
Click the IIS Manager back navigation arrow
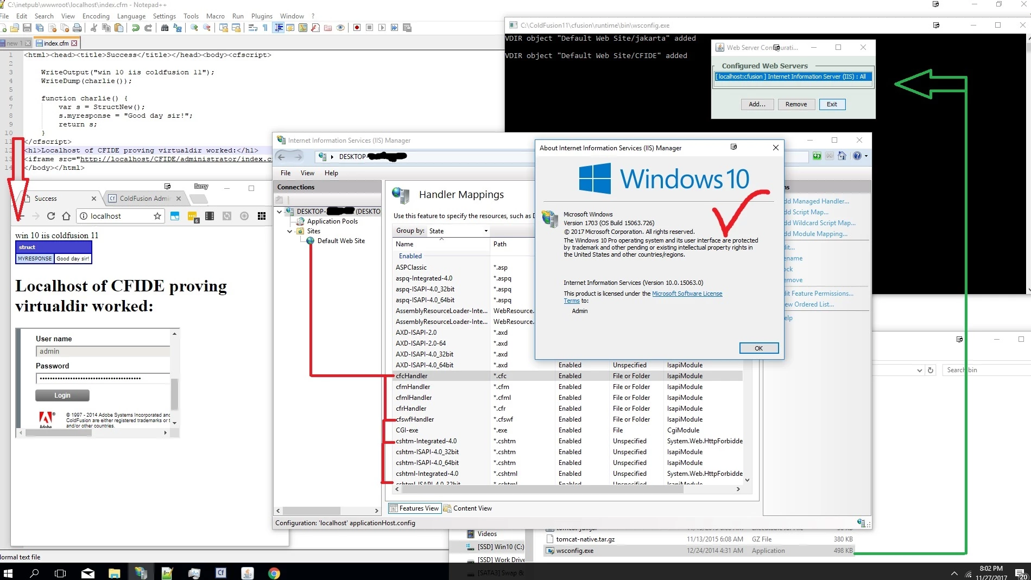click(x=281, y=157)
